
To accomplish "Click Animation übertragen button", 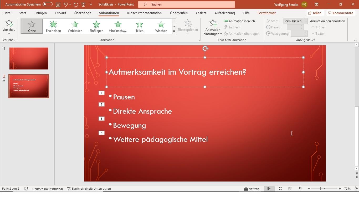I will (x=242, y=34).
